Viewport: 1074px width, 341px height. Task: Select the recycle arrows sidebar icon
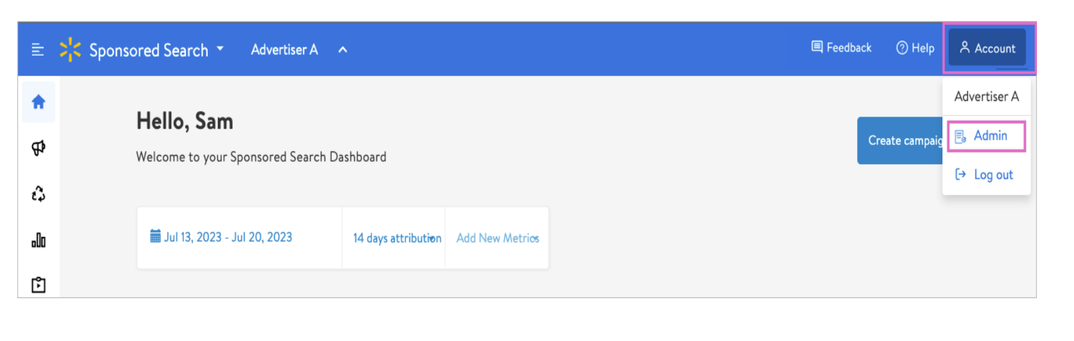point(38,194)
